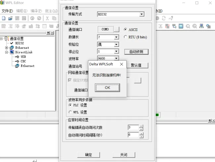Open the 编译(P) menu
The width and height of the screenshot is (215, 162).
[36, 11]
